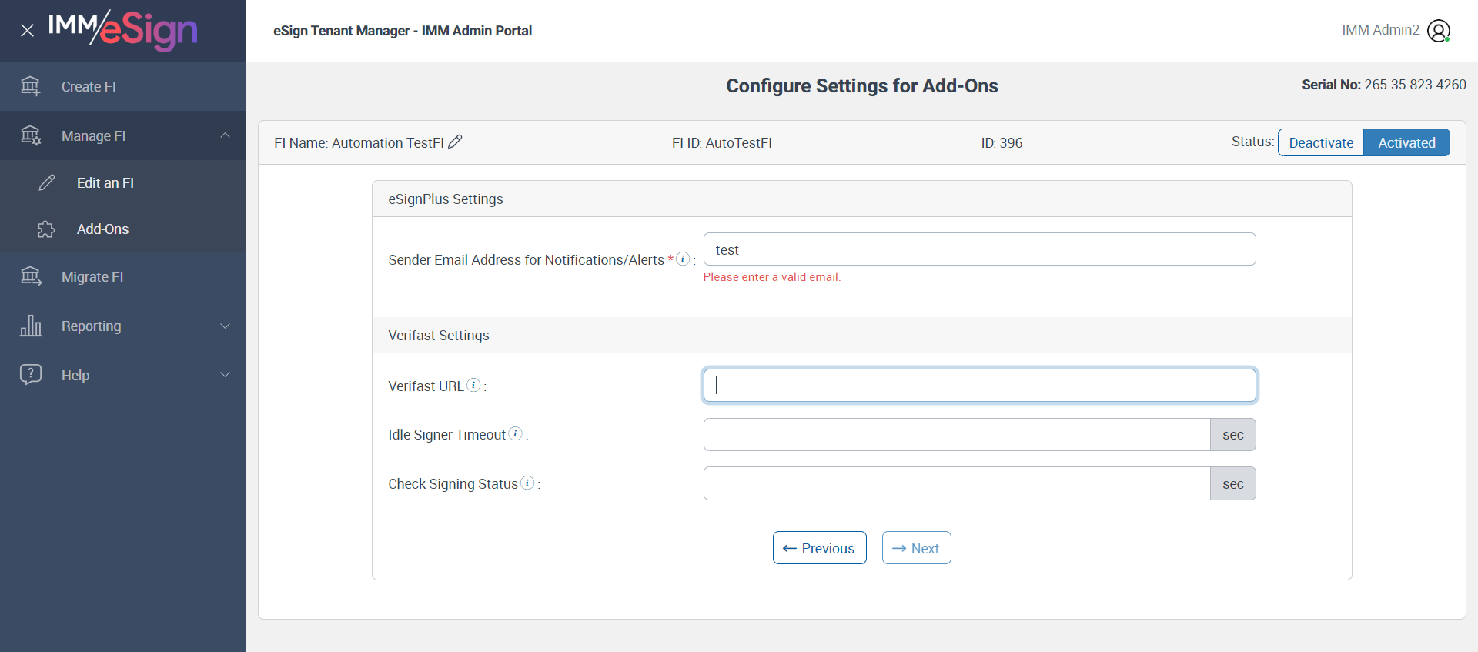The height and width of the screenshot is (652, 1478).
Task: Select Edit an FI submenu item
Action: (x=105, y=183)
